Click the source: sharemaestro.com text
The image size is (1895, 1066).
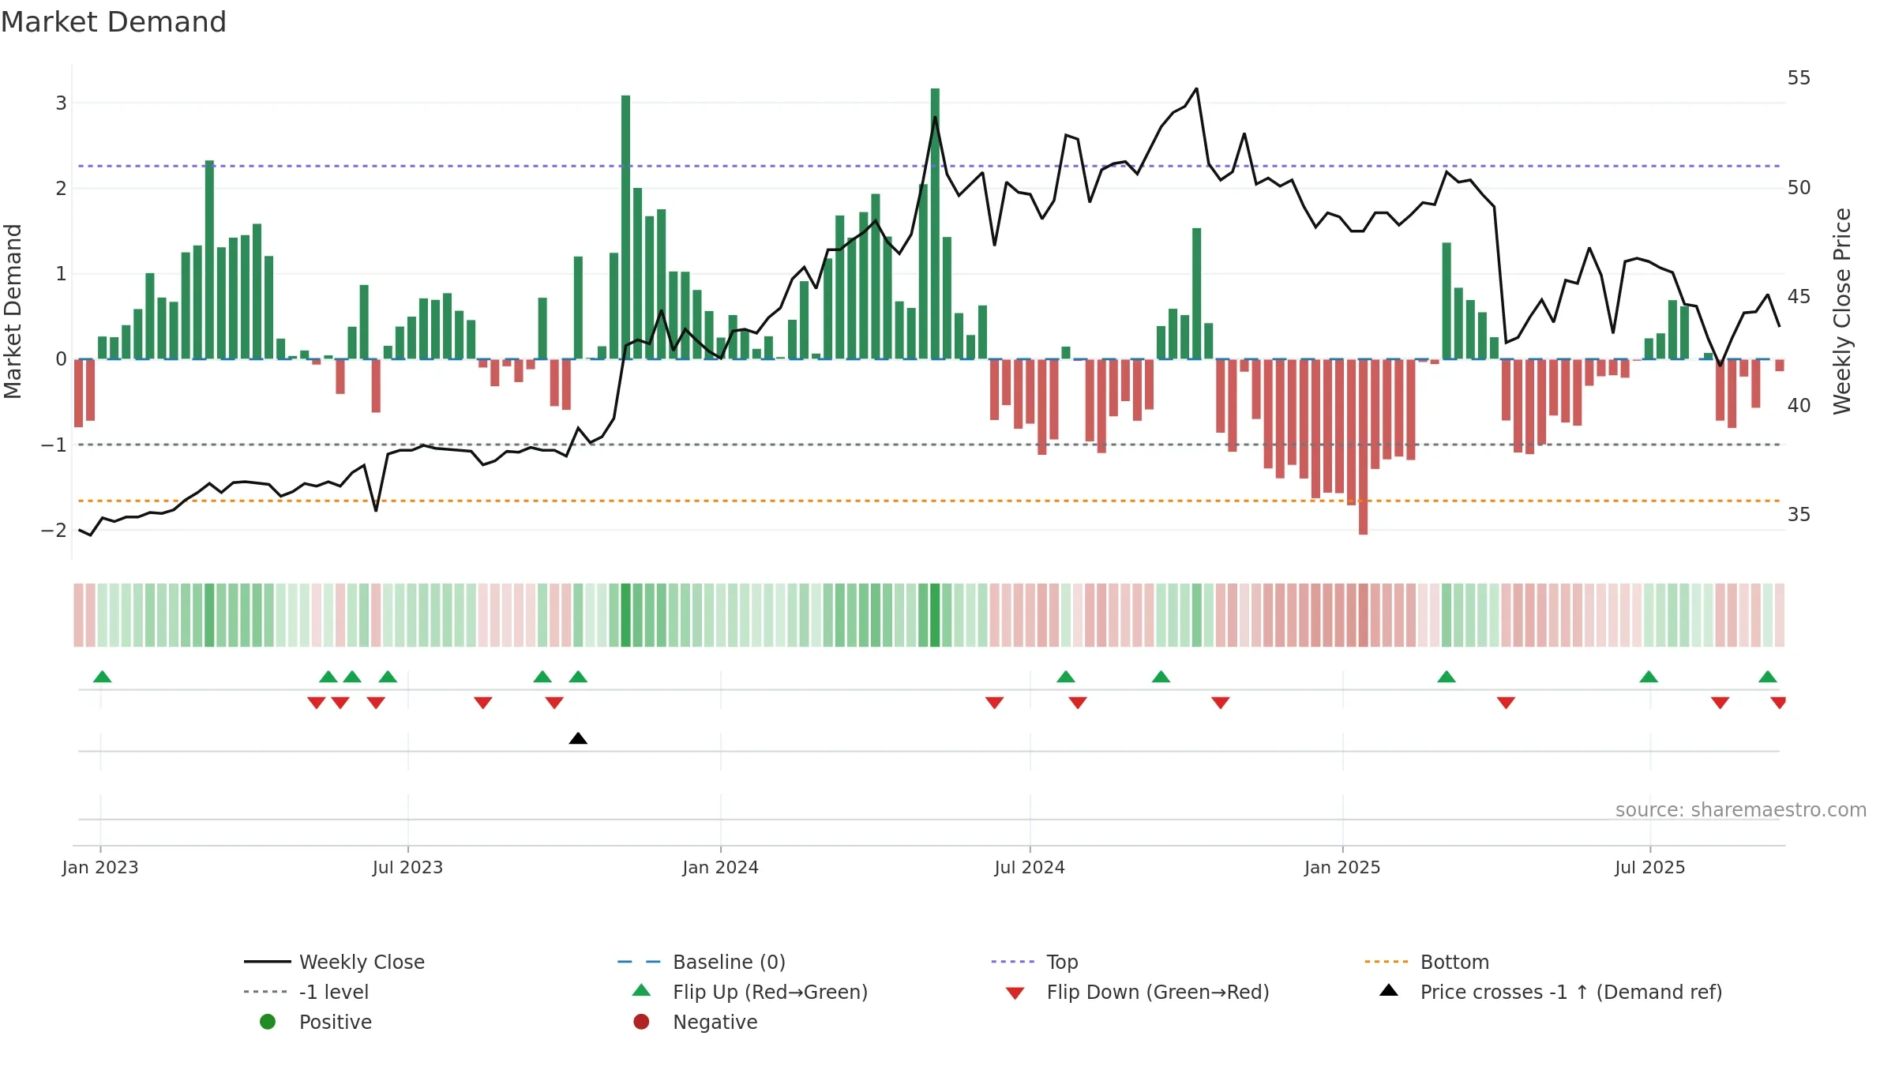(x=1741, y=810)
